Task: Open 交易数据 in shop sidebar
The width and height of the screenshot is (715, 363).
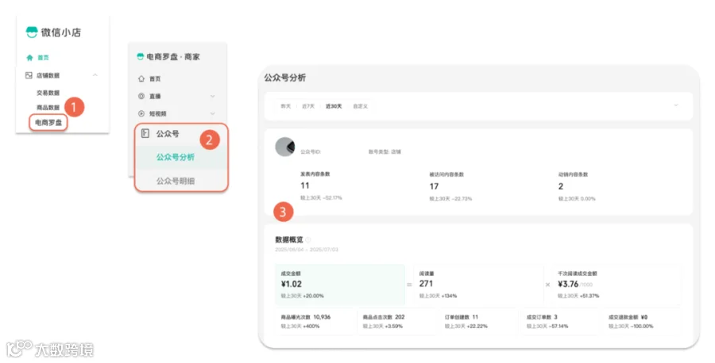Action: point(48,93)
